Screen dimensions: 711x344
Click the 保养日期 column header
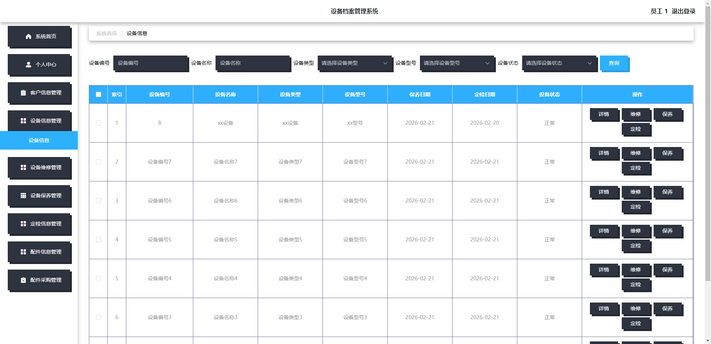pos(420,94)
